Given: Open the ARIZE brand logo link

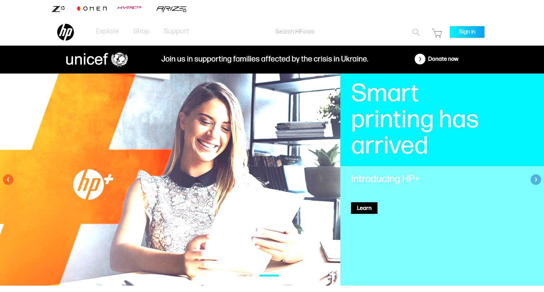Looking at the screenshot, I should 171,9.
